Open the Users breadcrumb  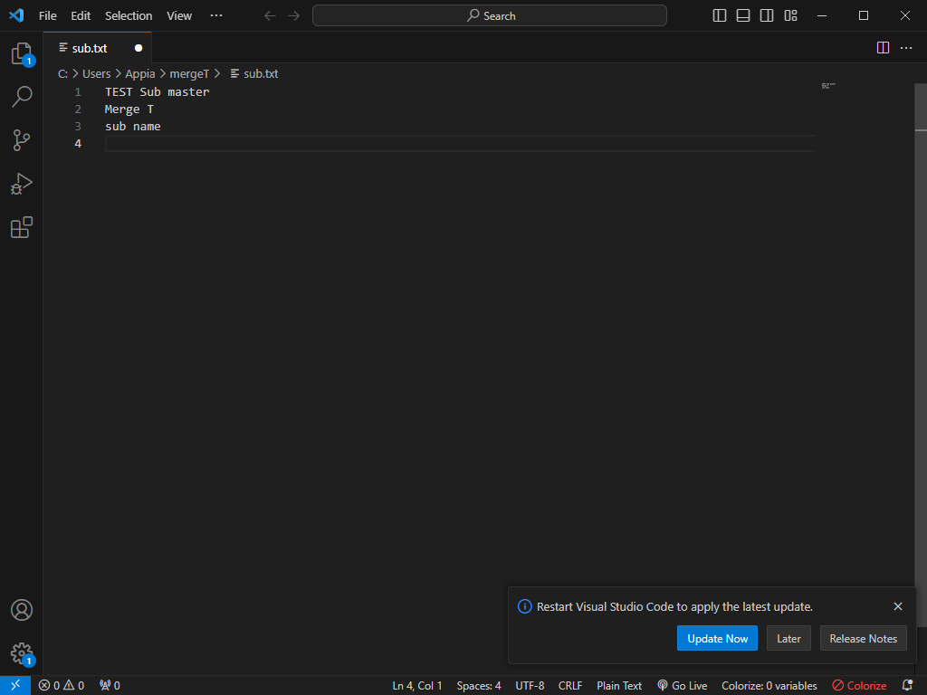[x=96, y=74]
